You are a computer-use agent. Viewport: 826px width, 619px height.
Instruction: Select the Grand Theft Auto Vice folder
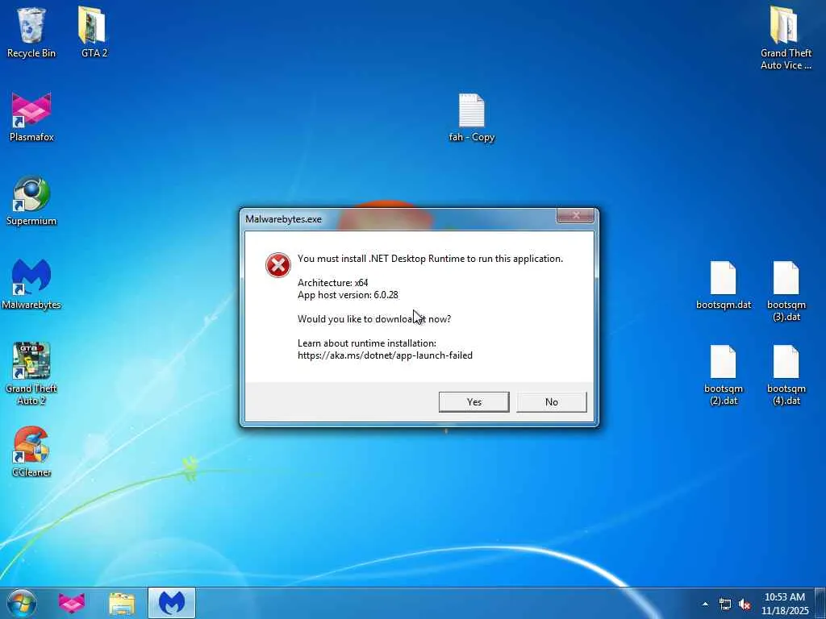[x=786, y=38]
